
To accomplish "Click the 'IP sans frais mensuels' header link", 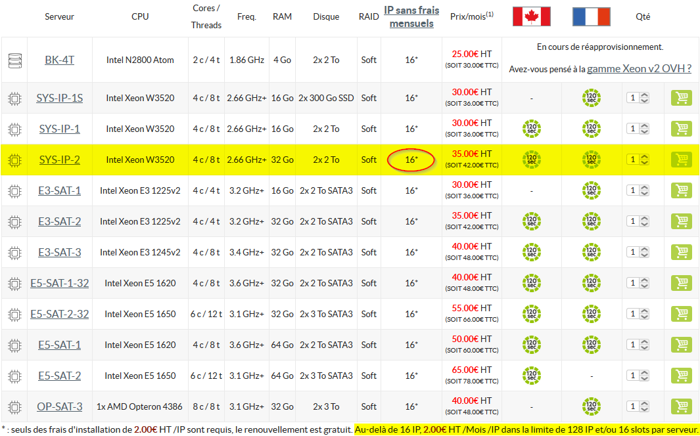I will [411, 16].
